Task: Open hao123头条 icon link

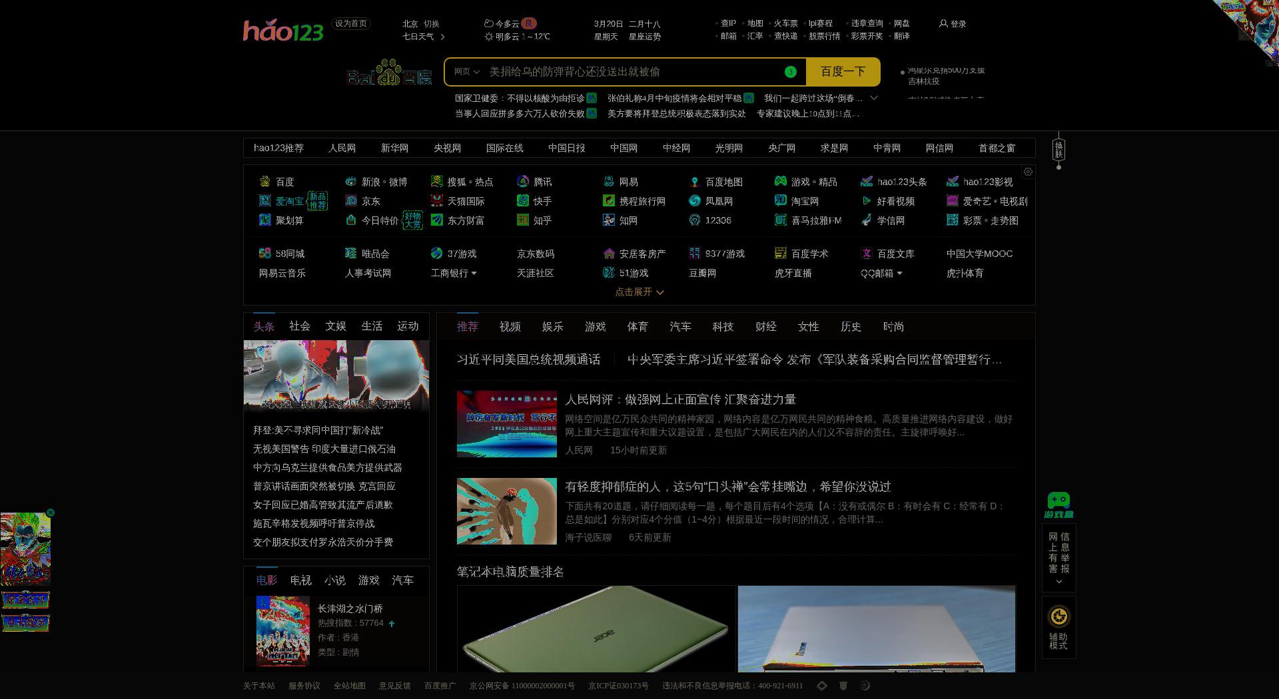Action: [866, 182]
